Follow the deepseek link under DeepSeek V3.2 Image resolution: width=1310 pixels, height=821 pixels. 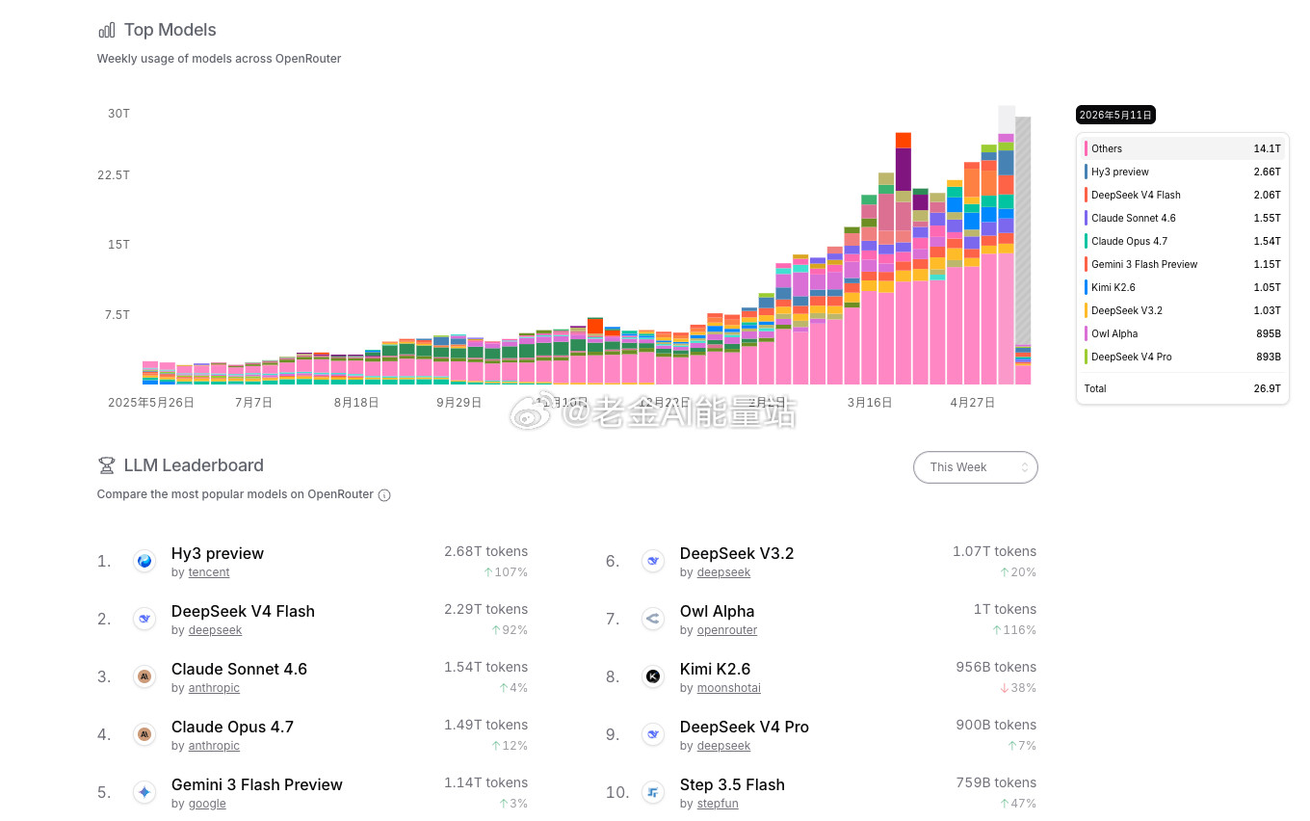click(723, 572)
